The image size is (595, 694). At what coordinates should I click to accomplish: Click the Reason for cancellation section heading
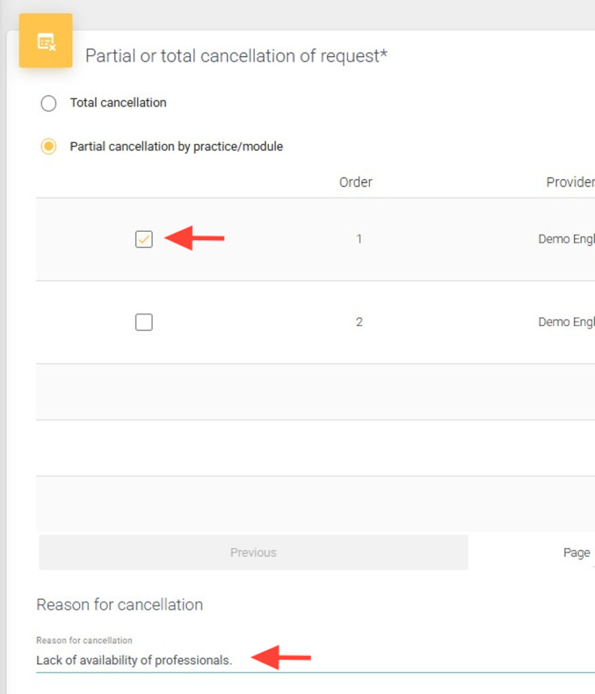[119, 605]
